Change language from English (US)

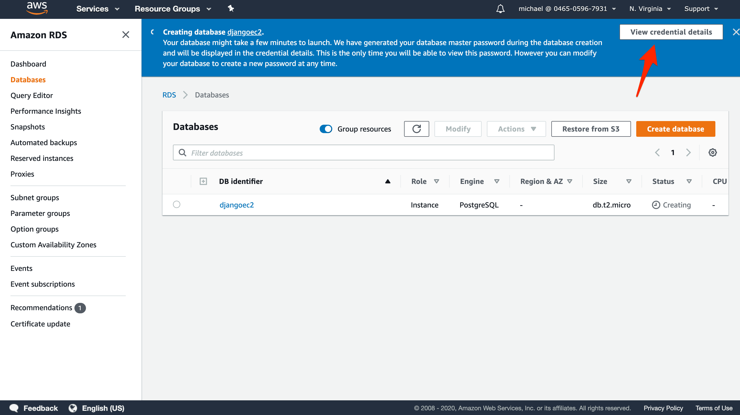click(x=103, y=408)
